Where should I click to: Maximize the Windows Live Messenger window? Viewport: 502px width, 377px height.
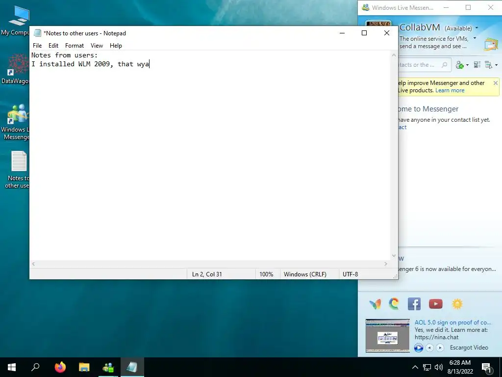468,7
